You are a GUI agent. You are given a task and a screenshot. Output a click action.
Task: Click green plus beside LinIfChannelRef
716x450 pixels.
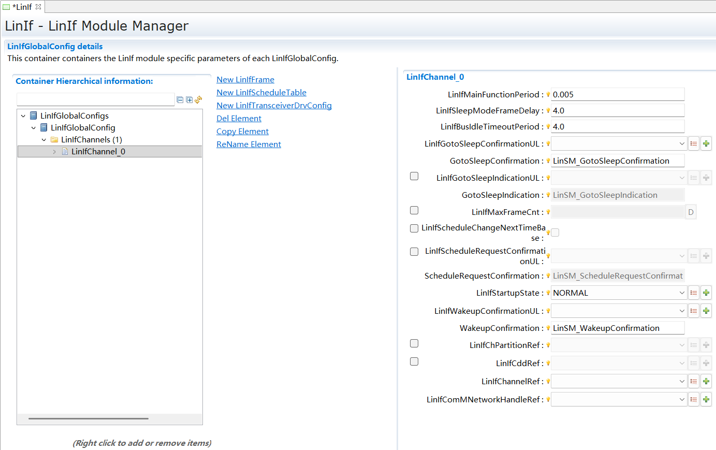[x=706, y=381]
